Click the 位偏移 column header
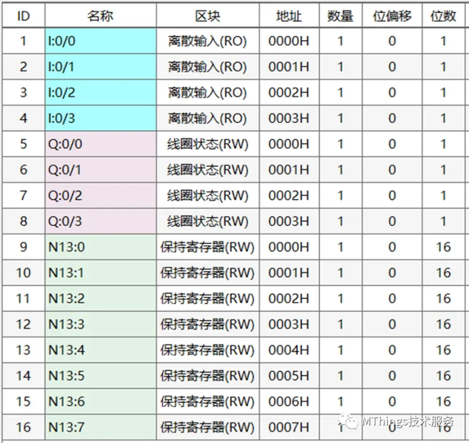The height and width of the screenshot is (443, 469). [392, 16]
